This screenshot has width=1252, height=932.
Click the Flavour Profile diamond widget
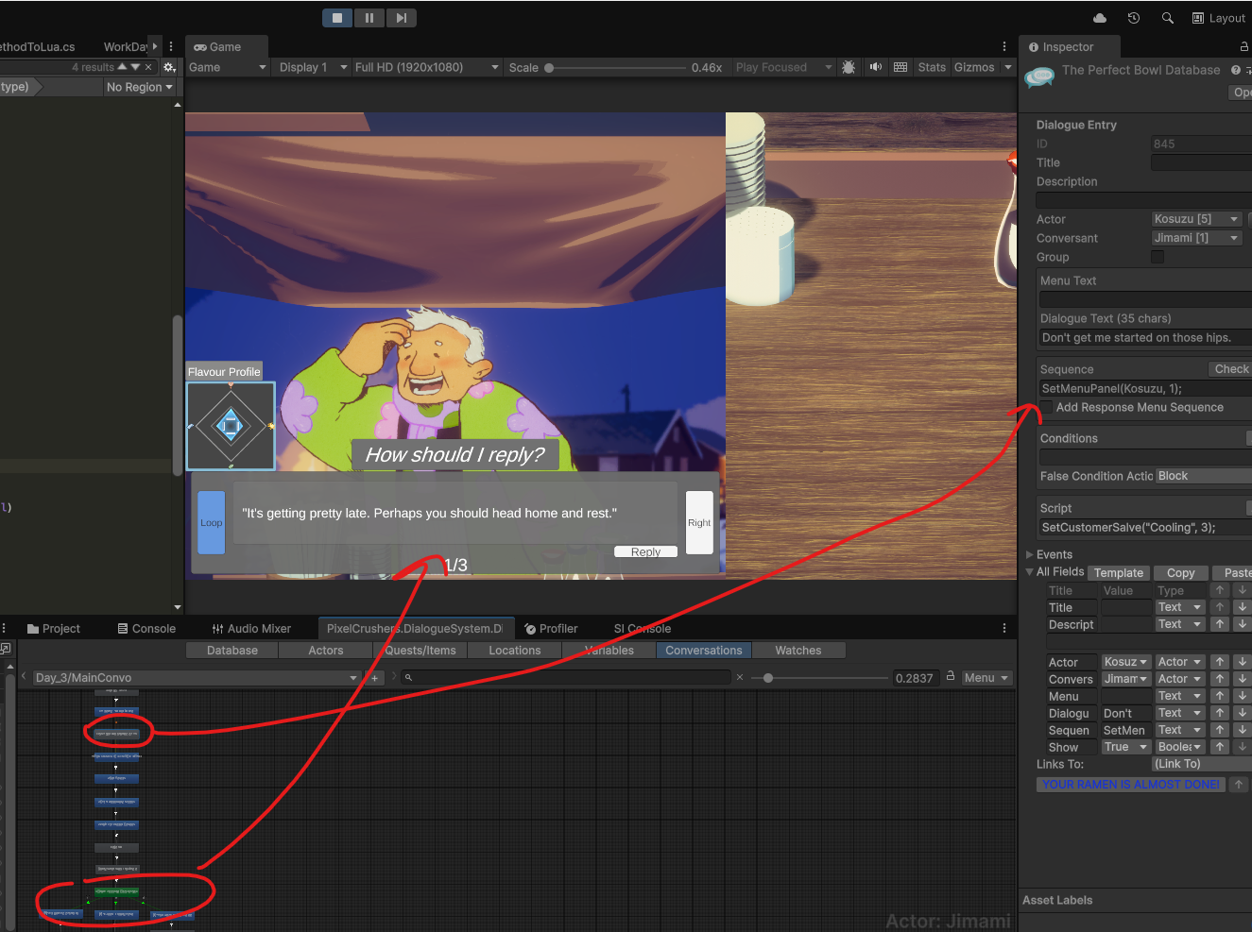tap(231, 426)
